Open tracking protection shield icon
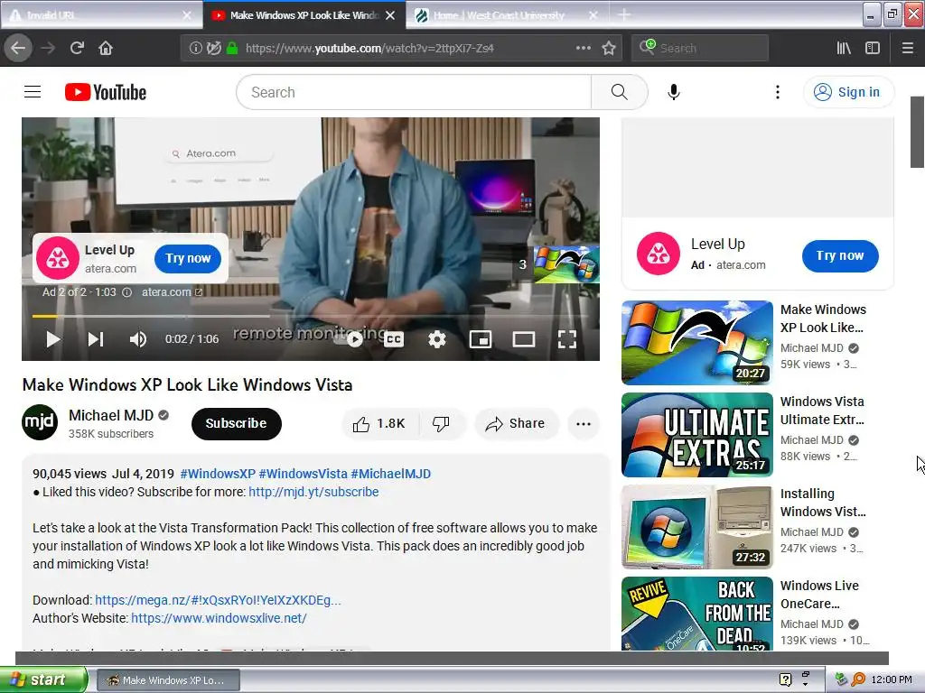The image size is (925, 693). click(x=213, y=49)
